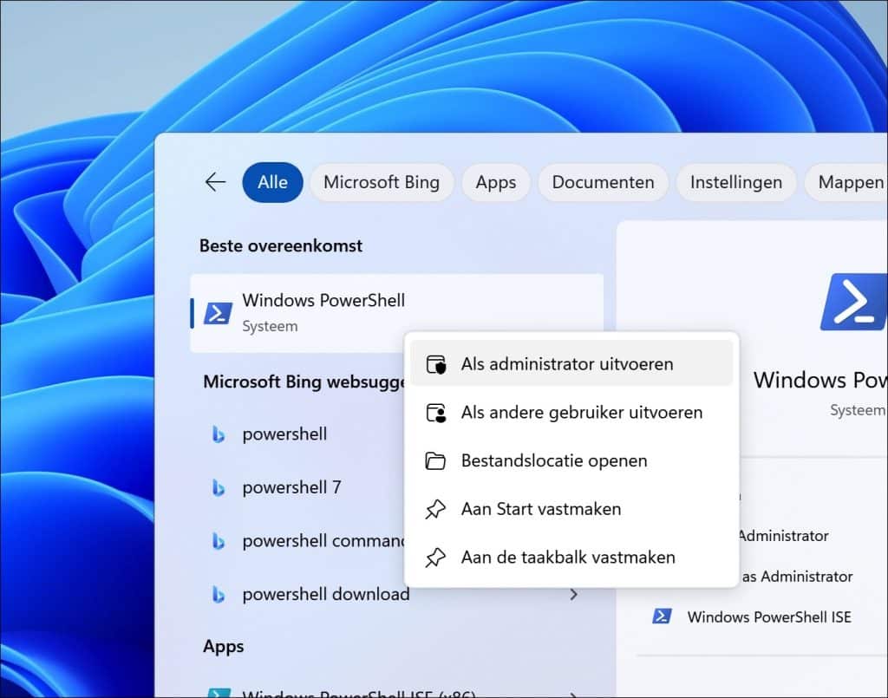The width and height of the screenshot is (888, 698).
Task: Expand powershell download suggestion chevron
Action: coord(574,594)
